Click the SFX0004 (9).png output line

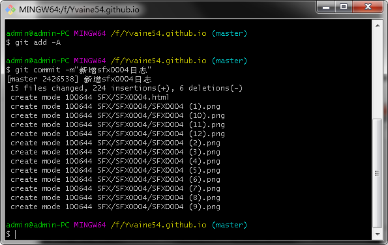point(115,207)
